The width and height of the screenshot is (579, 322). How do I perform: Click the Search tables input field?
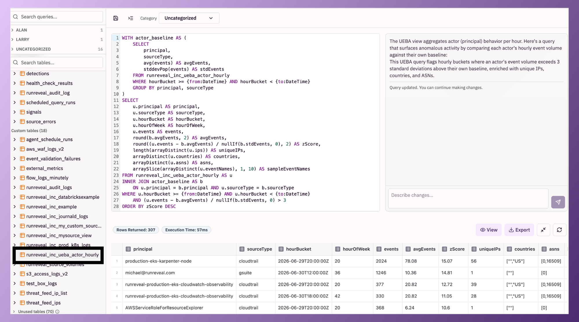(x=57, y=62)
